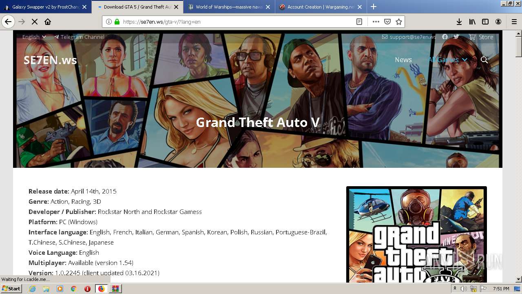522x294 pixels.
Task: Click the page scrollbar down arrow
Action: pyautogui.click(x=519, y=279)
